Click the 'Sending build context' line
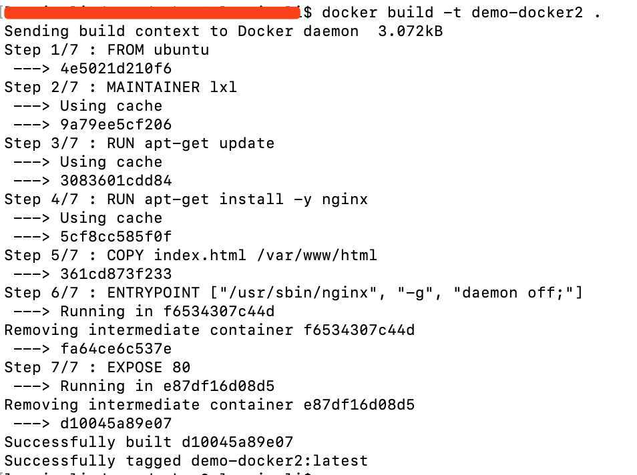The height and width of the screenshot is (475, 637). tap(224, 31)
